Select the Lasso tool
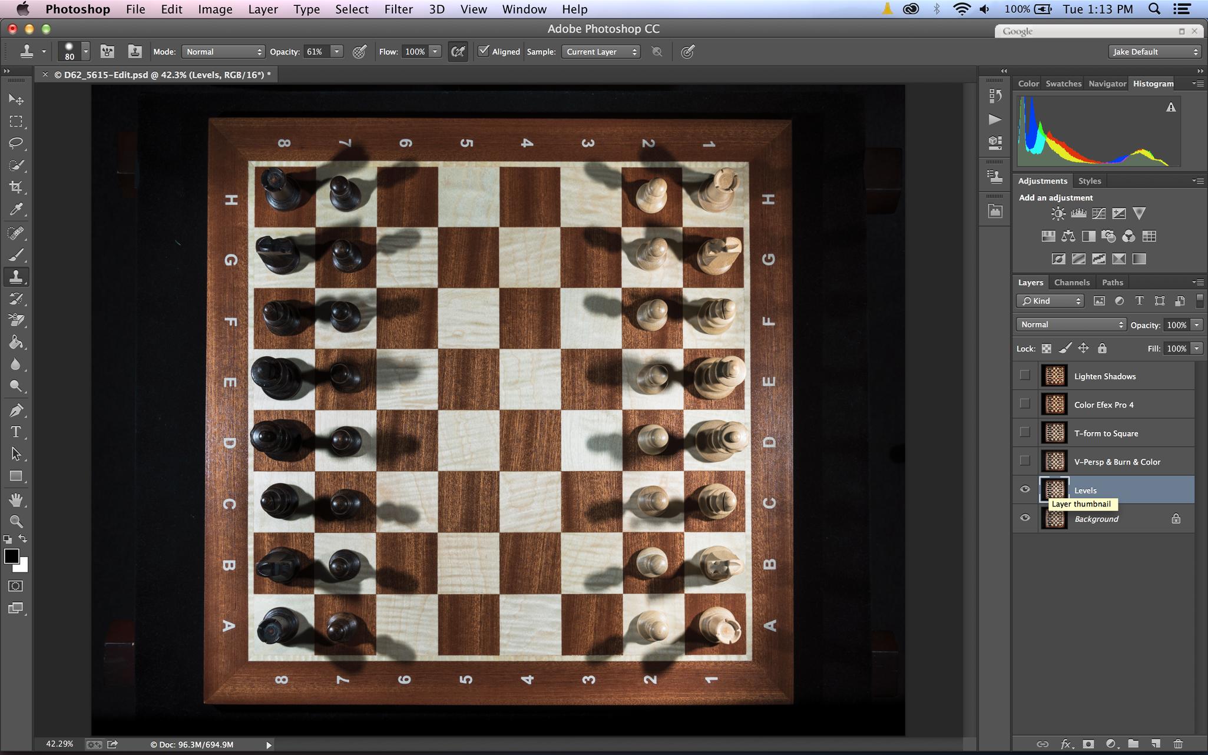1208x755 pixels. (x=16, y=143)
